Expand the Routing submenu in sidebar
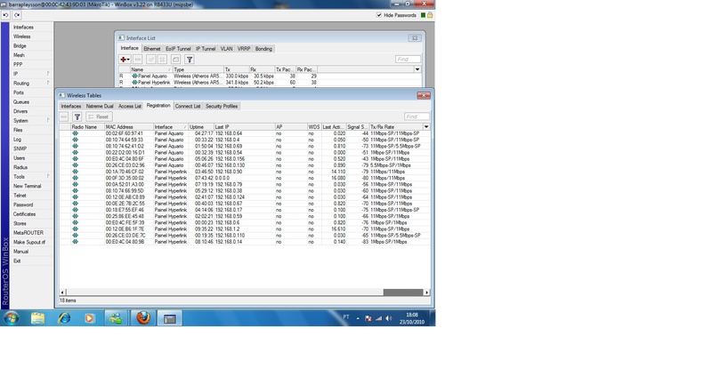Screen dimensions: 712x385 pos(48,83)
